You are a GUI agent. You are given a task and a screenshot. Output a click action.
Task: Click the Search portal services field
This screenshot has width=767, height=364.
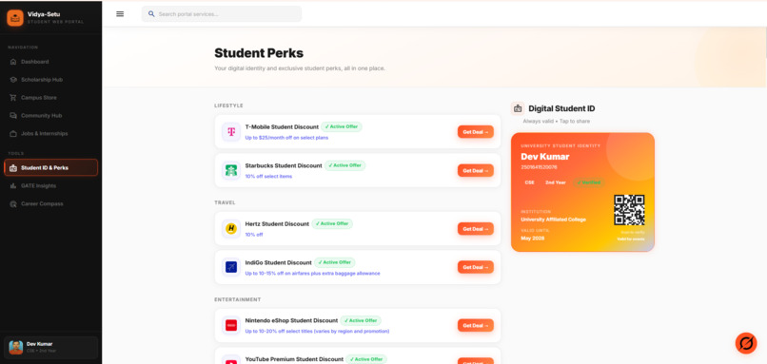[x=222, y=14]
